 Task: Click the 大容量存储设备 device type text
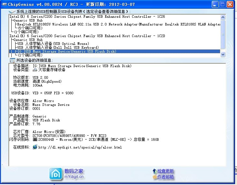(x=52, y=70)
